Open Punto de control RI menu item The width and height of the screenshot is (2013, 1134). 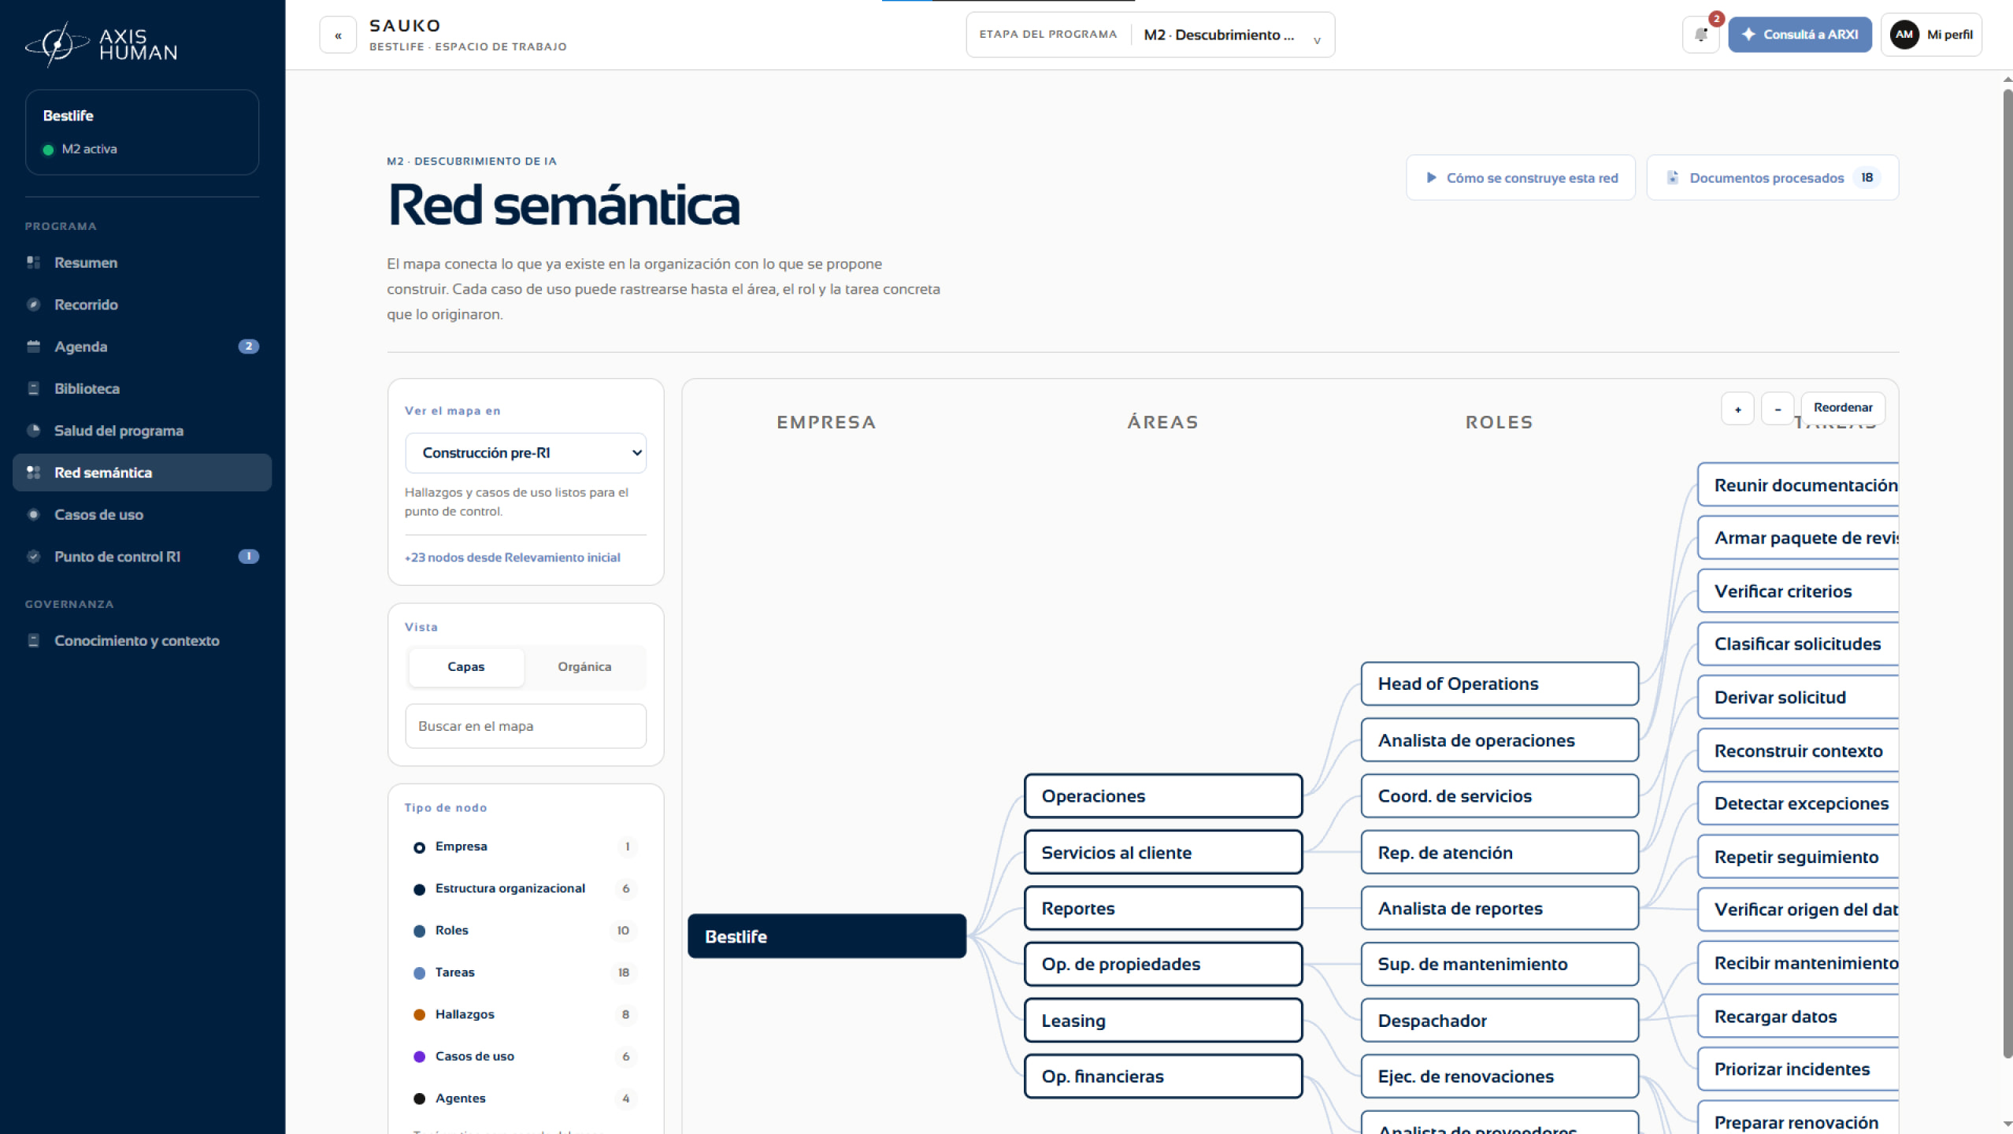[x=142, y=557]
